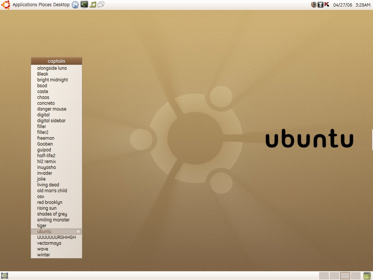Select 'bright midnight' from the list
Screen dimensions: 373x280
[x=56, y=80]
